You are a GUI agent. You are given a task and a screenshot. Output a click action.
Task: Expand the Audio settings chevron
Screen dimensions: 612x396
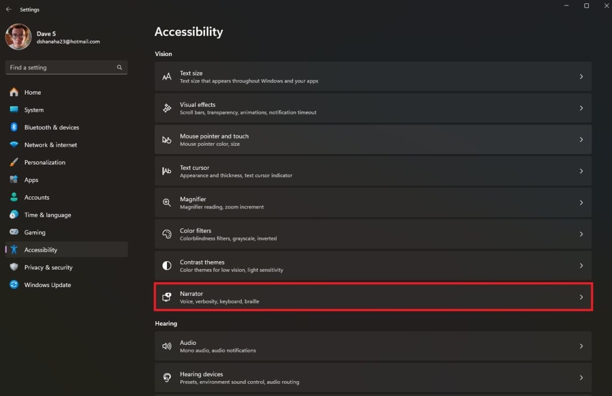pyautogui.click(x=581, y=346)
